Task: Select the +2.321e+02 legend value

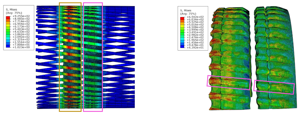Action: coord(21,40)
